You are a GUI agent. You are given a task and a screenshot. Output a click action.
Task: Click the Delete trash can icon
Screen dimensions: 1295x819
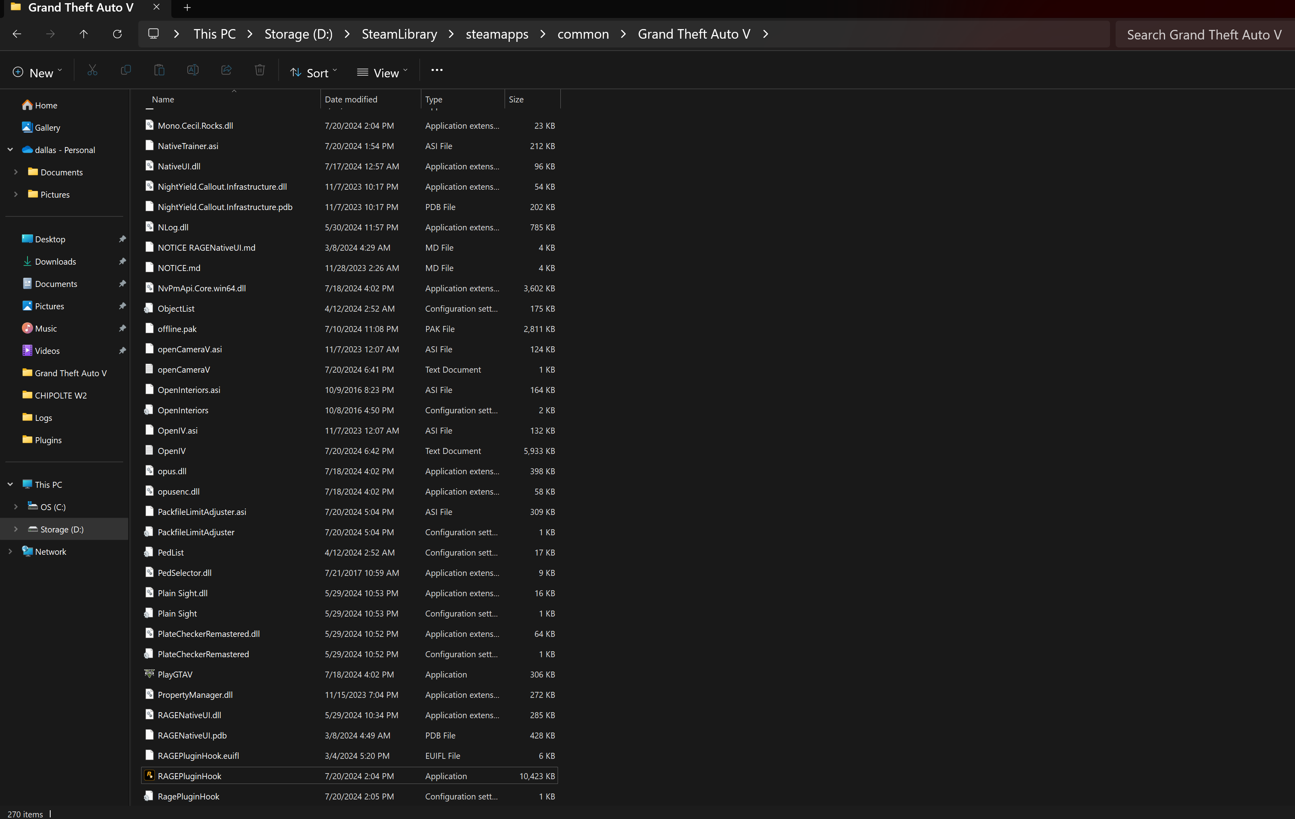point(260,71)
